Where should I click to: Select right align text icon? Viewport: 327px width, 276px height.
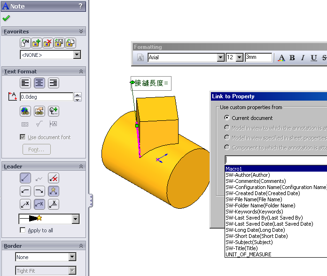point(54,83)
